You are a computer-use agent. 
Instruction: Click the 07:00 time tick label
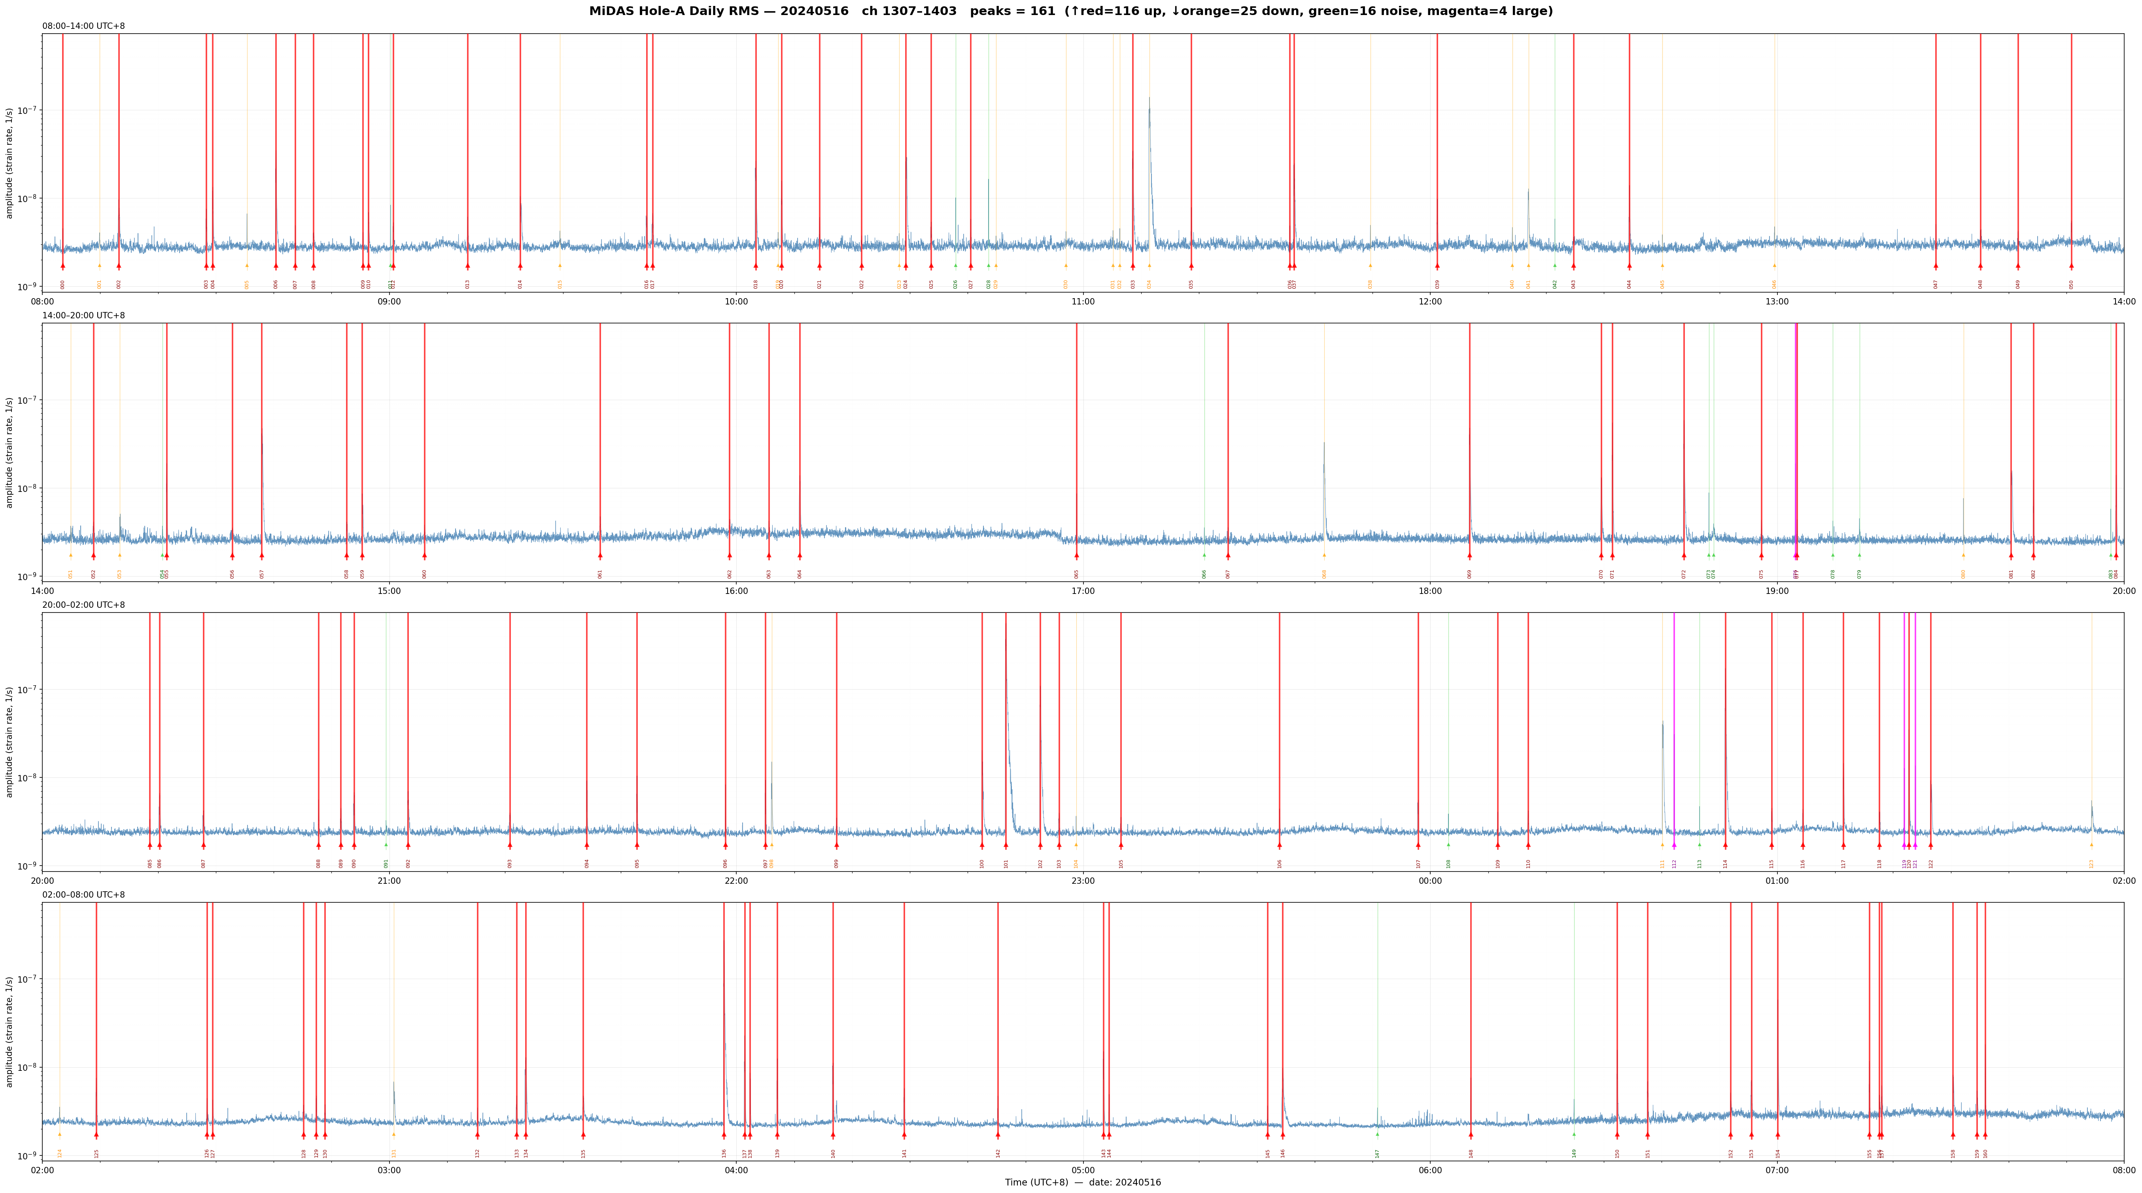(x=1777, y=1170)
